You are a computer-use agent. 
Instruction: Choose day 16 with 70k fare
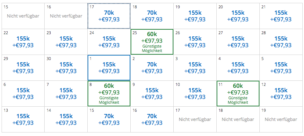(152, 119)
